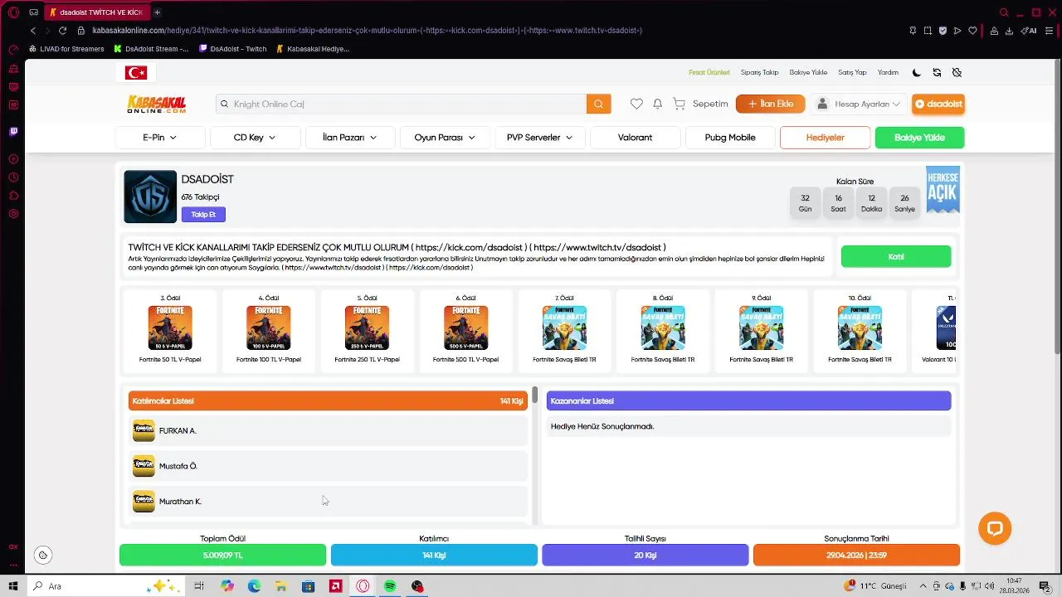Screen dimensions: 1062x597
Task: Open the Easy Setup sliders icon
Action: pyautogui.click(x=1050, y=31)
